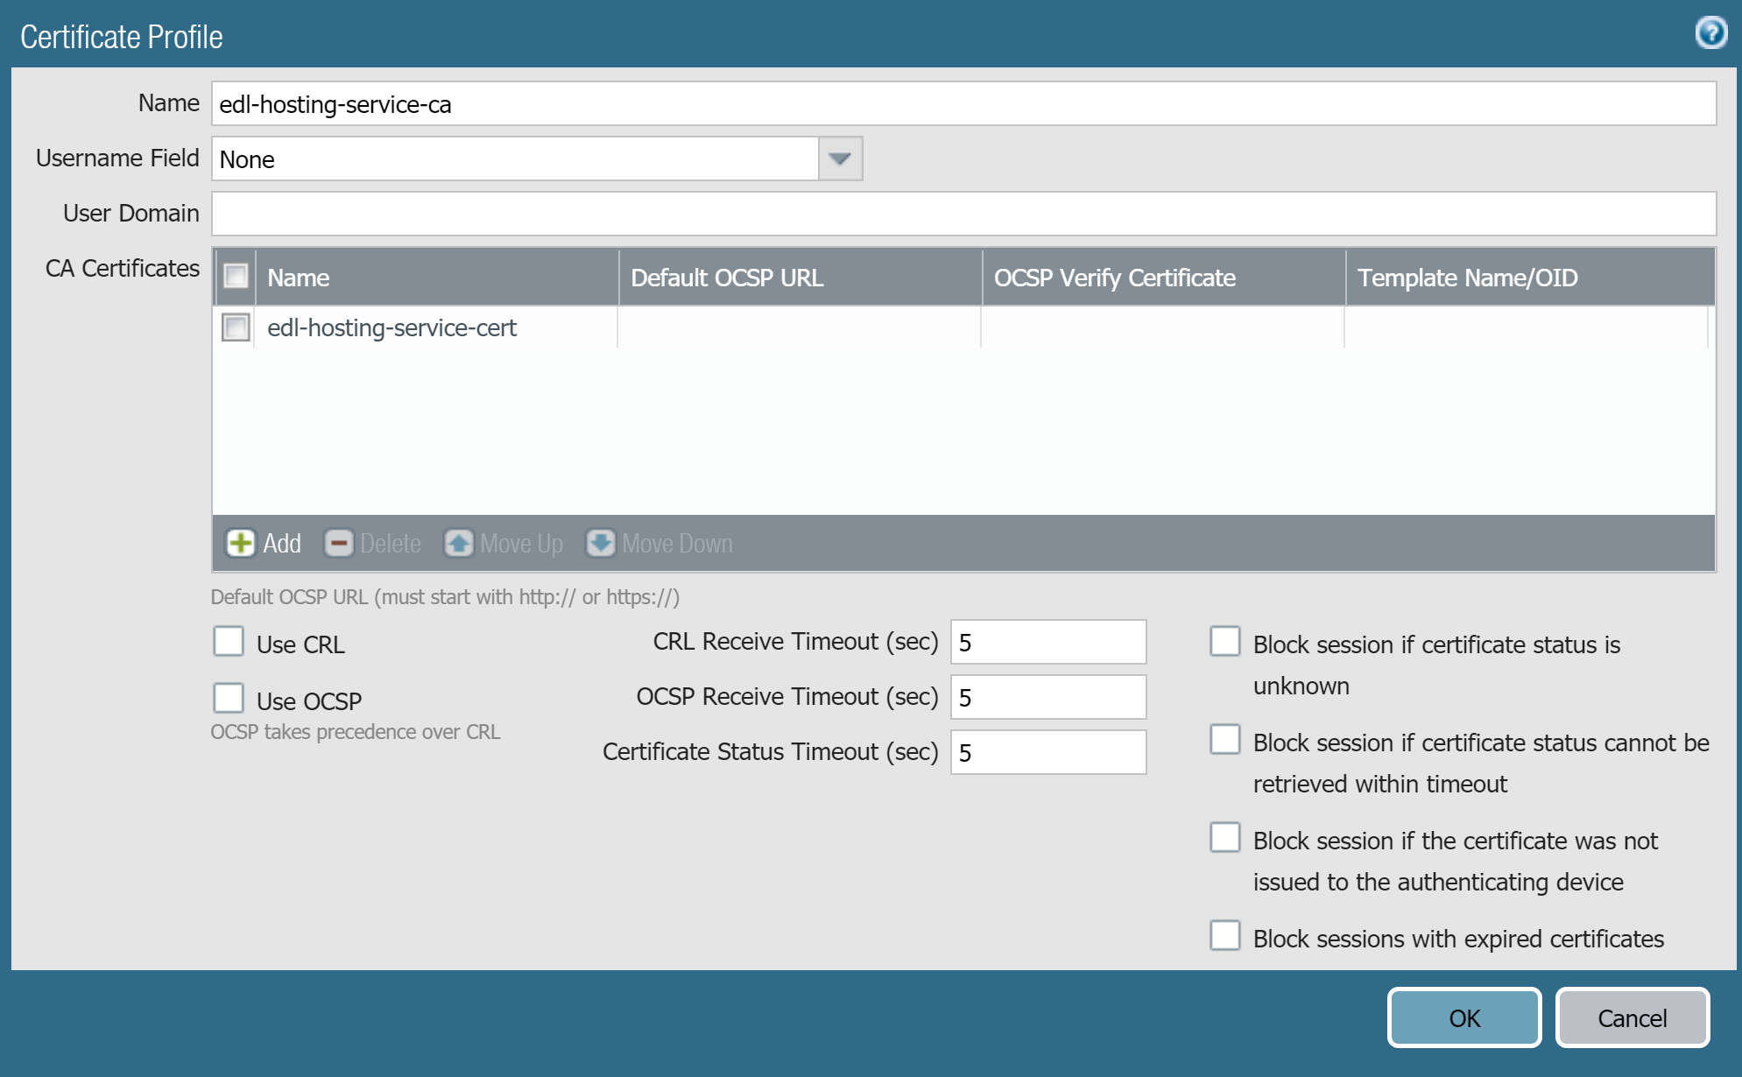Viewport: 1742px width, 1077px height.
Task: Toggle the select-all checkbox in table header
Action: tap(236, 277)
